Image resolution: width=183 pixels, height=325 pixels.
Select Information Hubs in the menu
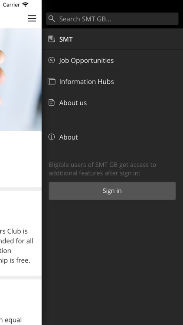(x=112, y=81)
